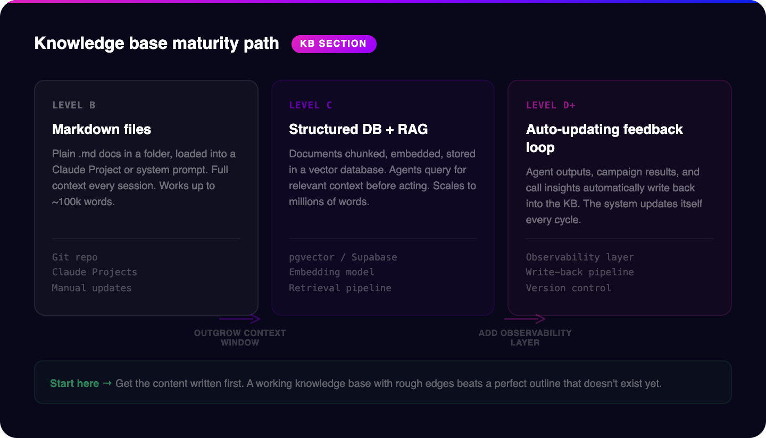The image size is (766, 438).
Task: Click the "Documents chunked, embedded" description
Action: point(382,178)
